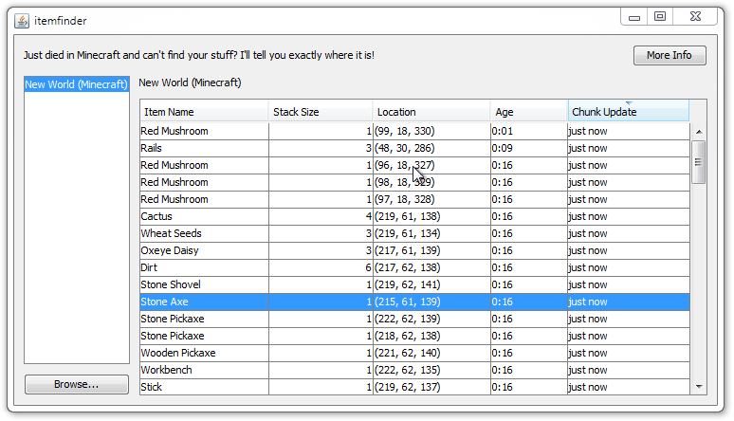Image resolution: width=734 pixels, height=421 pixels.
Task: Sort by the Stack Size column header
Action: pyautogui.click(x=321, y=112)
